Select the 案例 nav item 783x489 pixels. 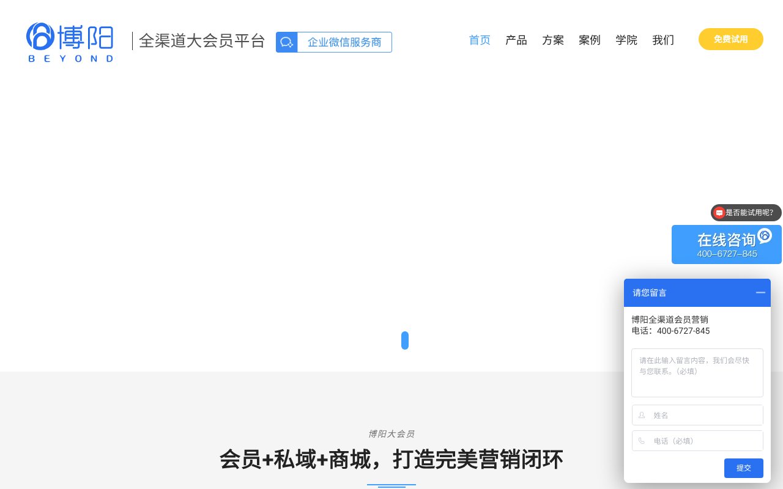pyautogui.click(x=590, y=40)
